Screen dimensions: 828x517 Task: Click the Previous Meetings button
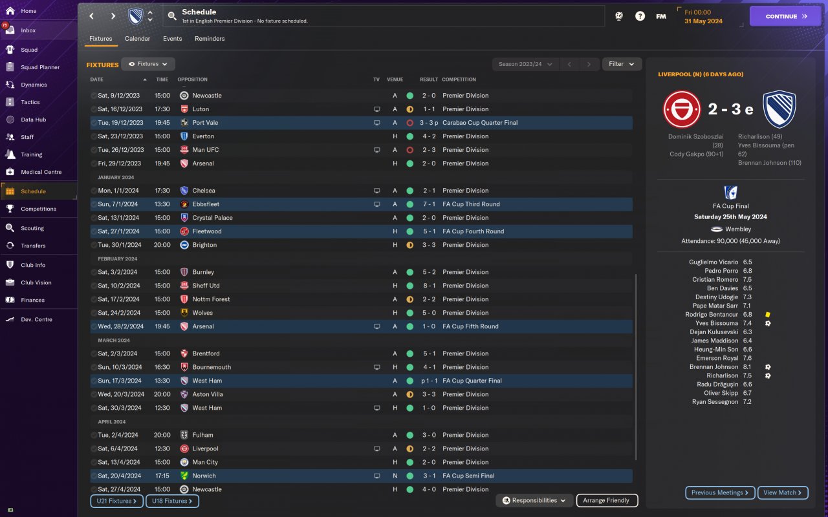720,492
